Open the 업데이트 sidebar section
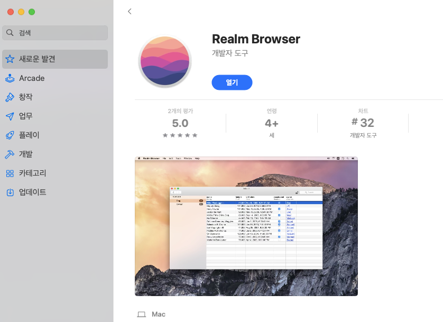Image resolution: width=443 pixels, height=322 pixels. tap(55, 192)
